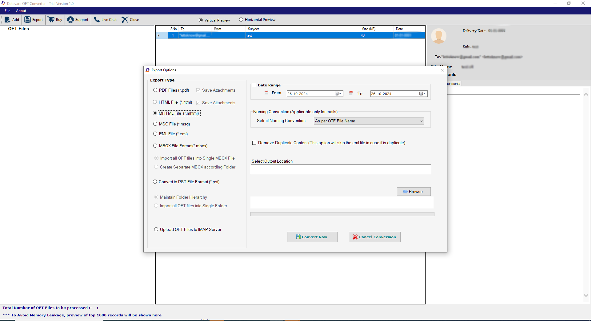592x321 pixels.
Task: Click size cell showing 43
Action: [377, 35]
